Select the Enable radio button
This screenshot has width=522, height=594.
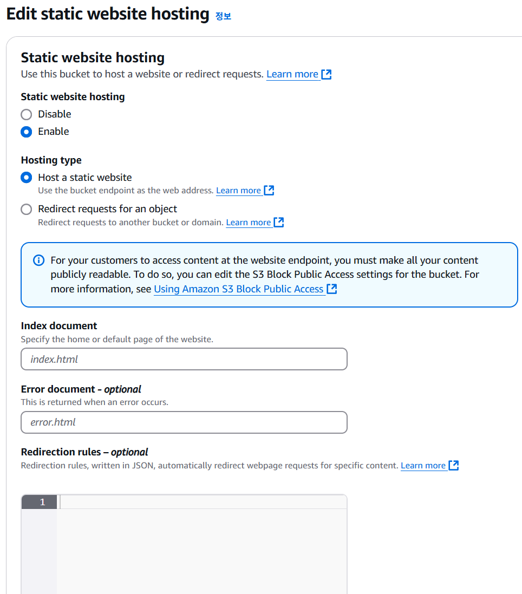(x=26, y=132)
